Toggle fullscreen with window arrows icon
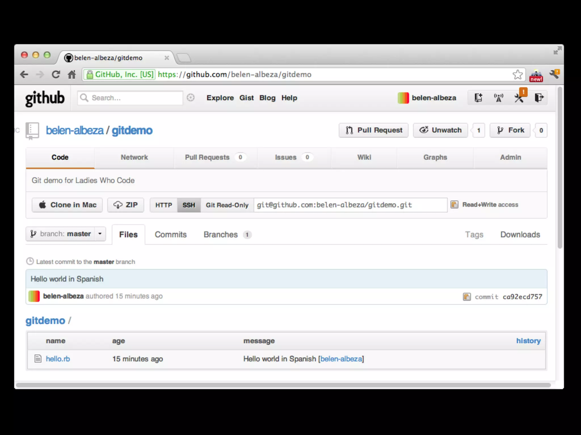This screenshot has width=581, height=435. point(557,50)
